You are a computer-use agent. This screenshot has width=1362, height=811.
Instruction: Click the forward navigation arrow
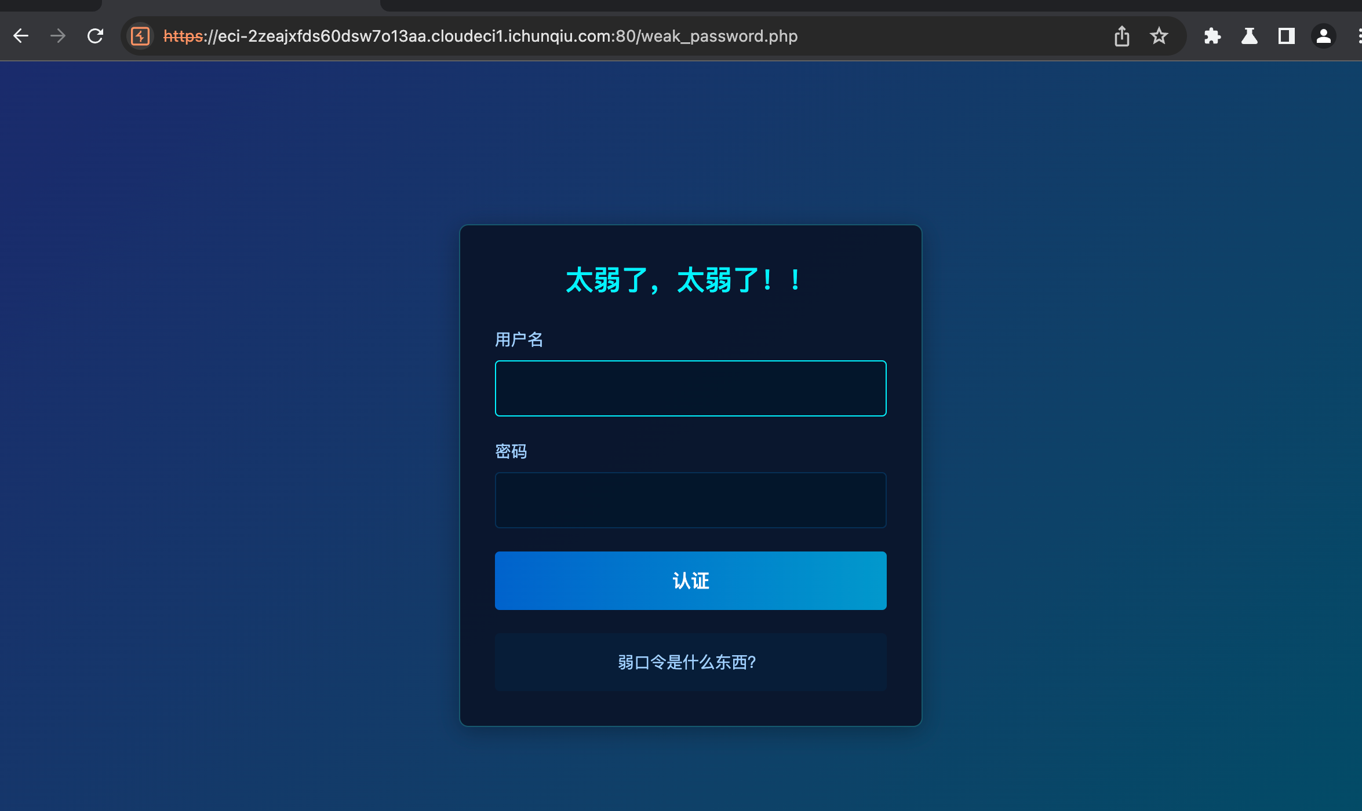(58, 36)
